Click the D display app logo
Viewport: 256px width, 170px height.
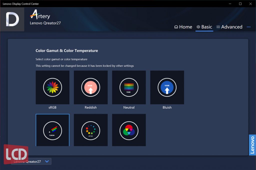click(12, 19)
